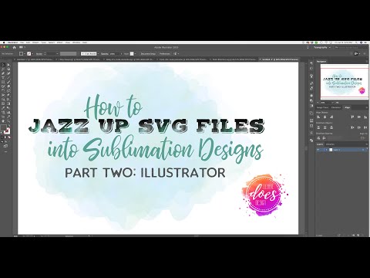Viewport: 370px width, 278px height.
Task: Click Horizontal Align Right in Align panel
Action: pos(331,117)
